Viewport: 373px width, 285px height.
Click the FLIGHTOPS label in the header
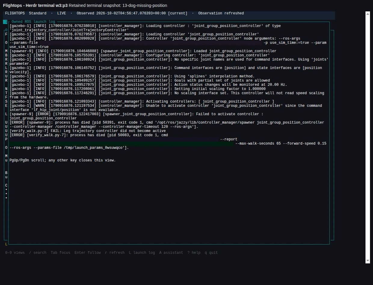[15, 13]
